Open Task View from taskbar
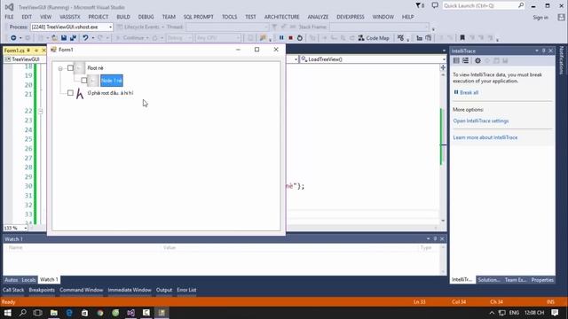Viewport: 568px width, 319px height. pos(37,313)
